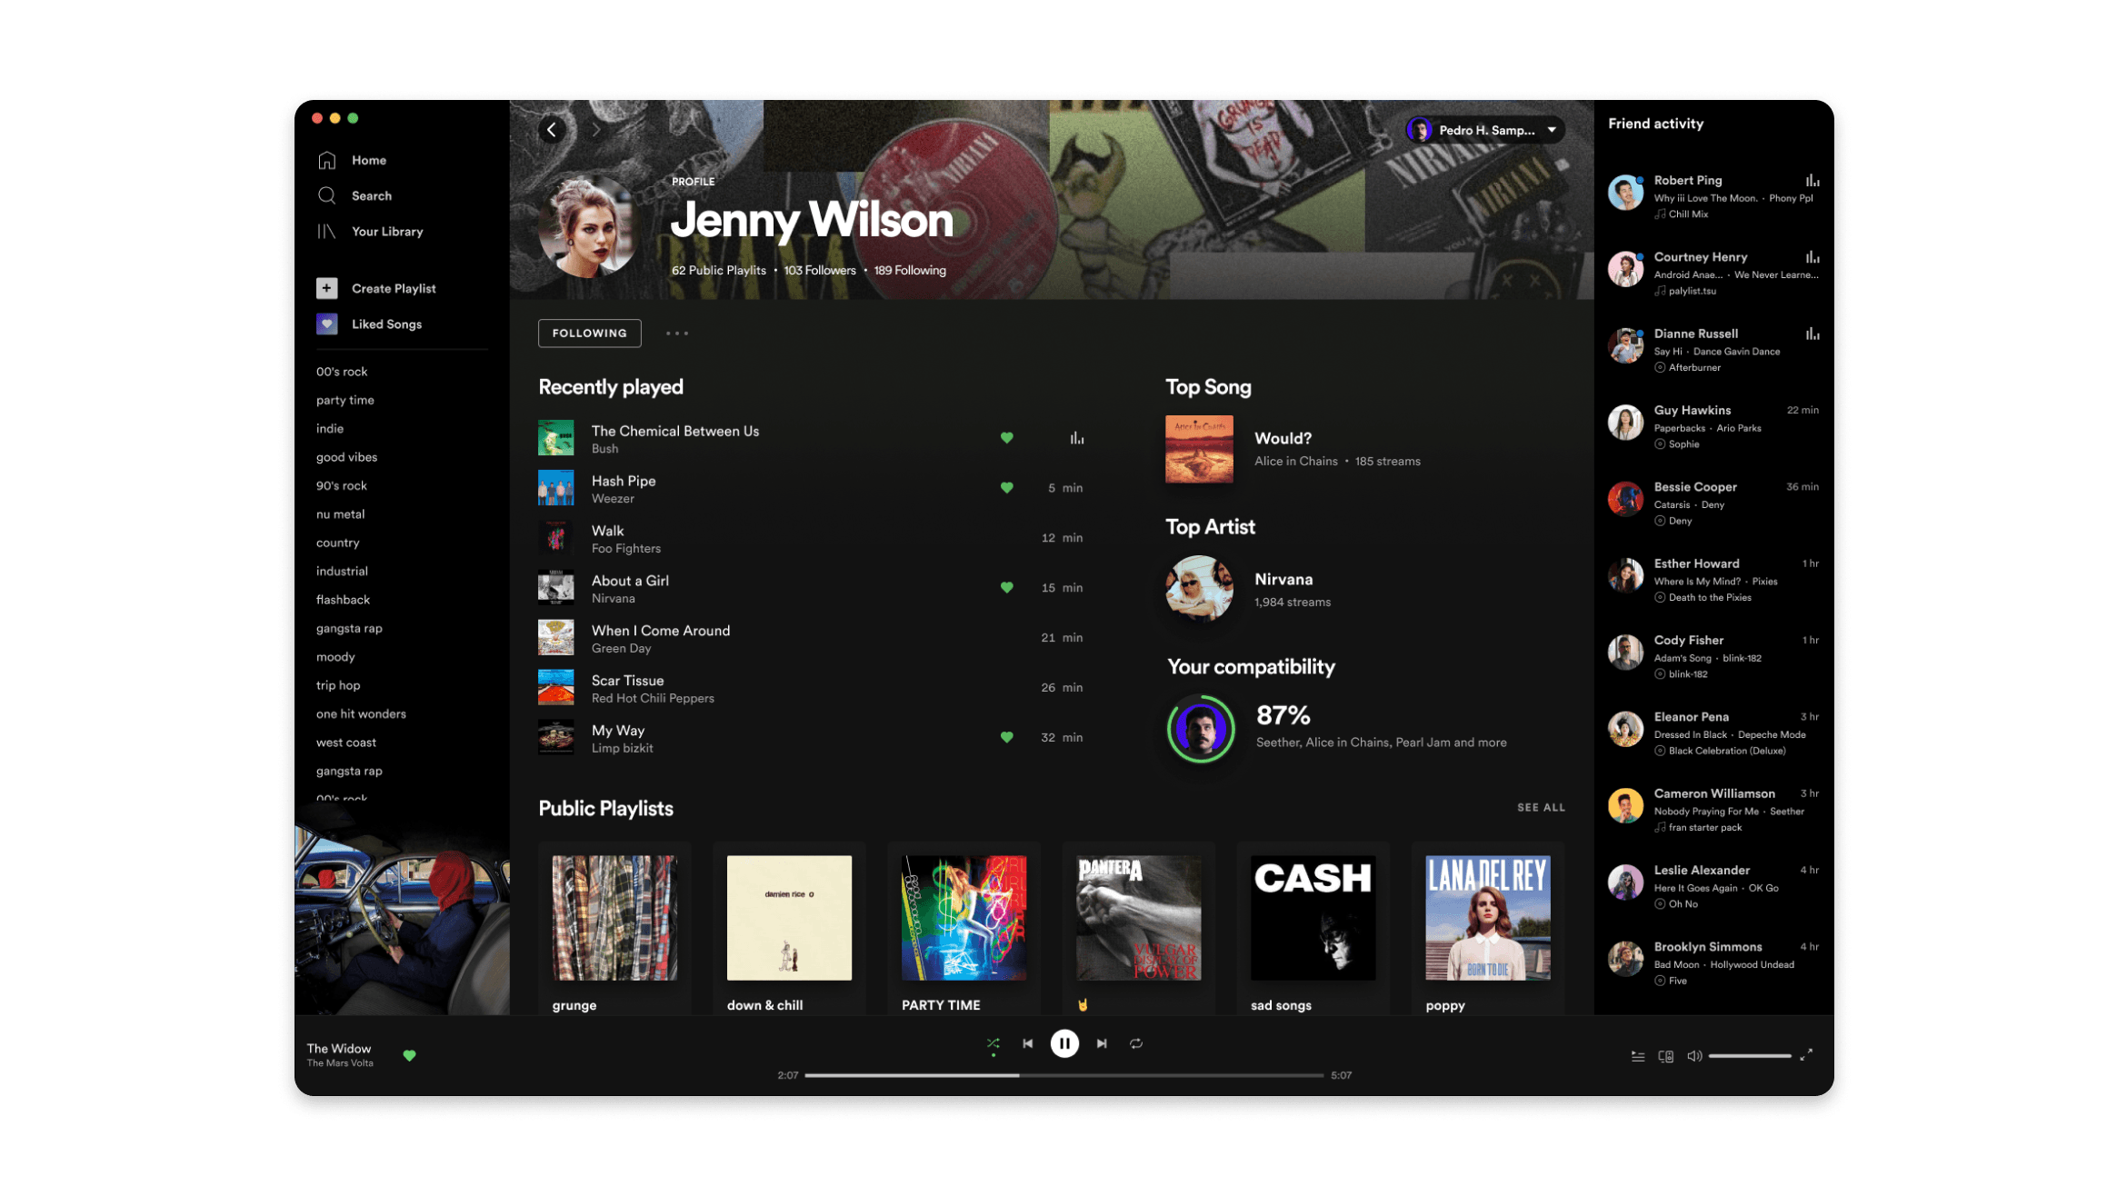Open the queue icon in the playback bar
Image resolution: width=2127 pixels, height=1196 pixels.
point(1637,1056)
